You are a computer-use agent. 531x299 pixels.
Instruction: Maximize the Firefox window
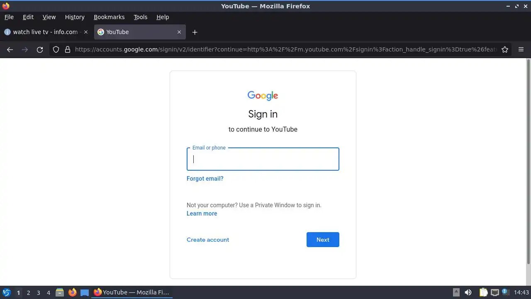(x=517, y=6)
